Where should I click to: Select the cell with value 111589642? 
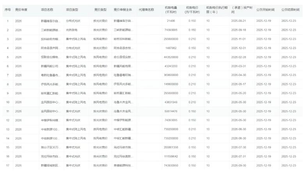tap(171, 156)
